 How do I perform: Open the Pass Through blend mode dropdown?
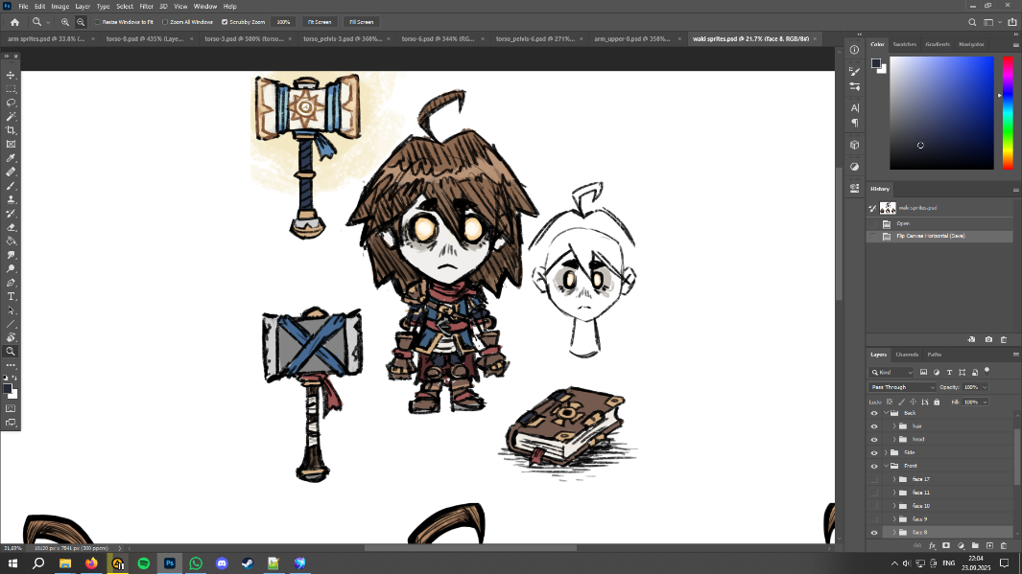[x=902, y=387]
